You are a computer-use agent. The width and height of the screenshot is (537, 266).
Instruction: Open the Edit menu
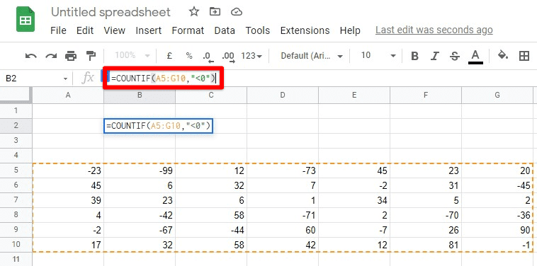click(x=85, y=30)
